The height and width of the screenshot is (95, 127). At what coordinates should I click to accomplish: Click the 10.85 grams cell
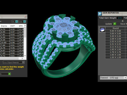5,42
